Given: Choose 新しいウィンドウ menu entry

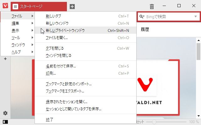Looking at the screenshot, I should coord(86,23).
